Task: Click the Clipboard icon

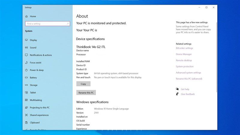Action: [26, 122]
